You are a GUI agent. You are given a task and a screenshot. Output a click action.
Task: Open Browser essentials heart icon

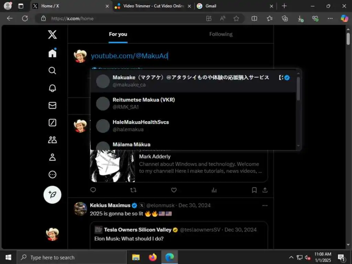315,19
